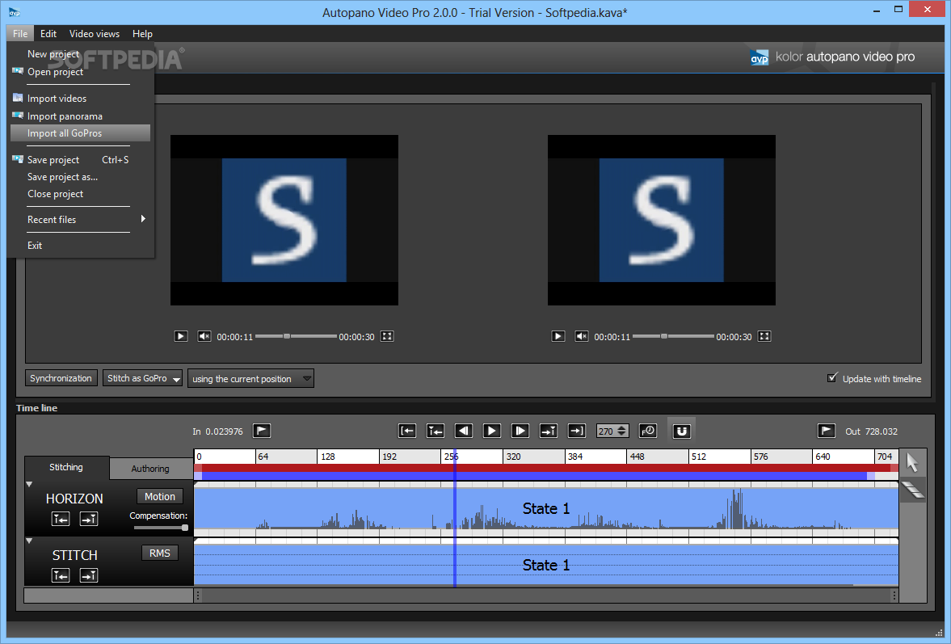951x644 pixels.
Task: Click the HORIZON Motion button
Action: coord(159,496)
